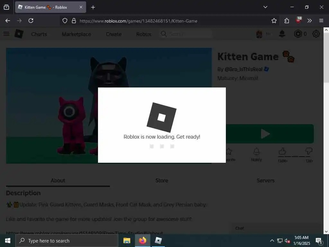The width and height of the screenshot is (329, 247).
Task: Open the Firefox extensions puzzle icon
Action: coord(287,21)
